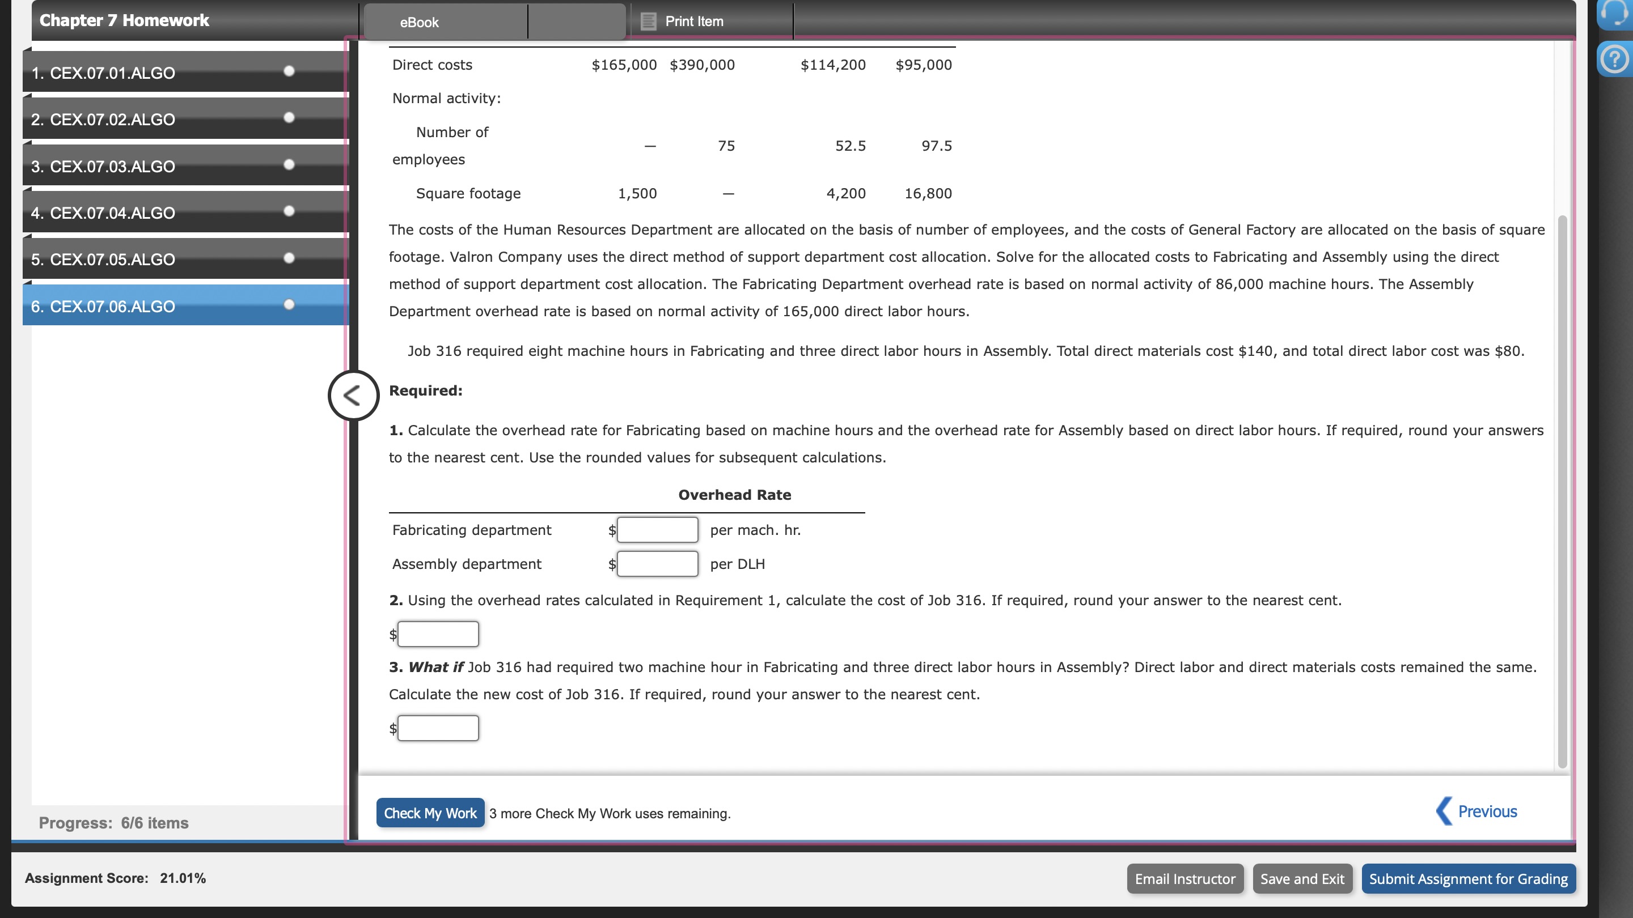Collapse the sidebar with the arrow circle

point(353,396)
